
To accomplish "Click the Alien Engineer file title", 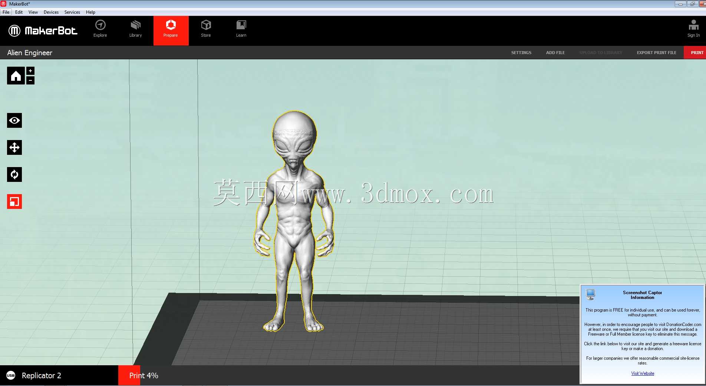I will point(30,53).
